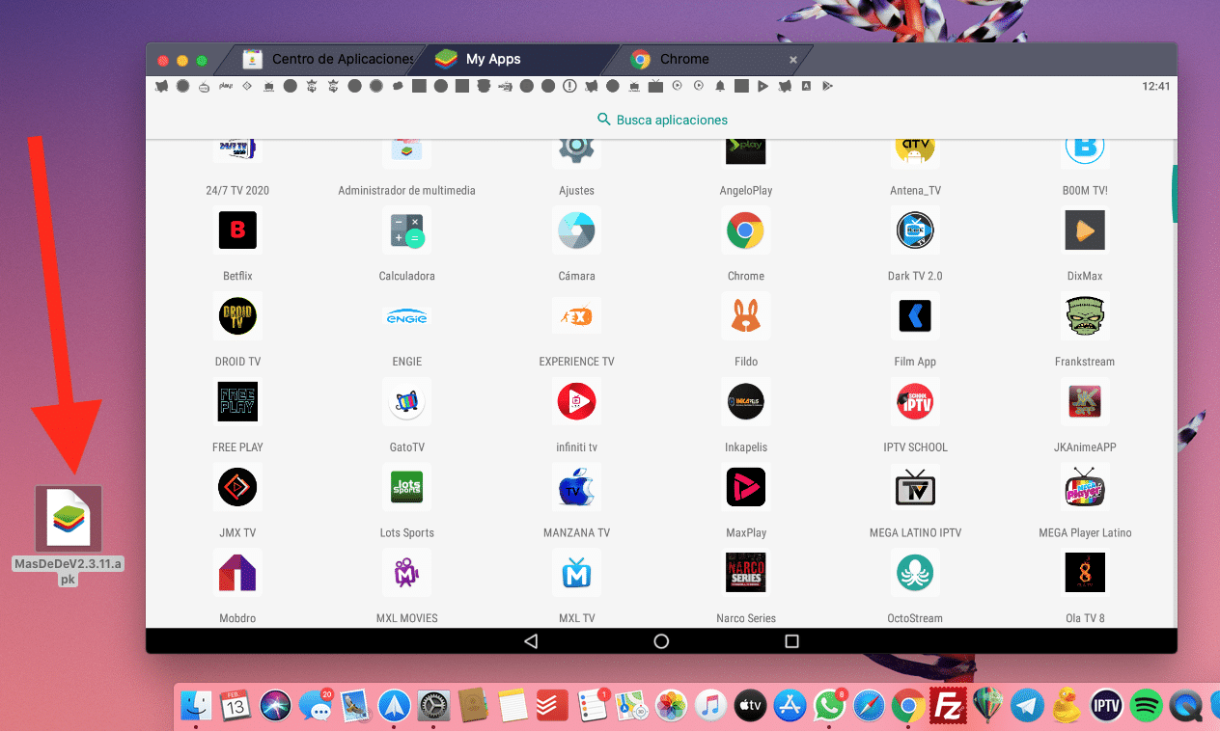Launch GatoTV
1220x731 pixels.
pyautogui.click(x=406, y=401)
